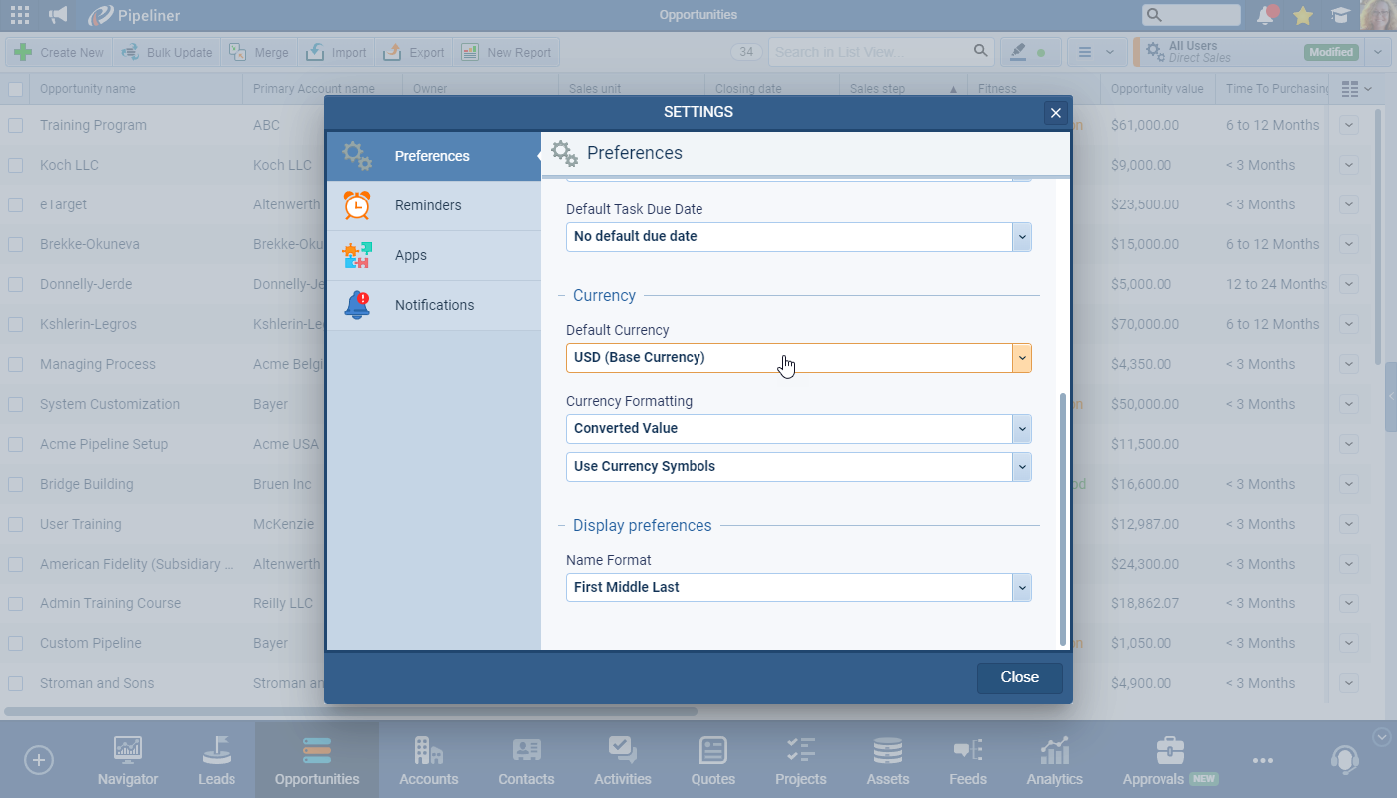Image resolution: width=1397 pixels, height=798 pixels.
Task: Open the Notifications bell icon in settings
Action: pyautogui.click(x=356, y=305)
